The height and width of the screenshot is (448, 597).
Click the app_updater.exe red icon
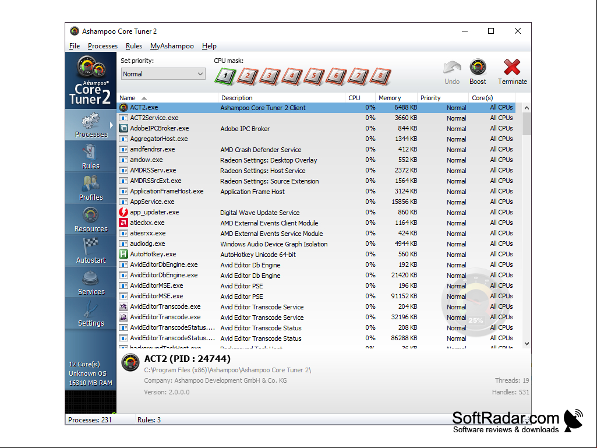(x=123, y=212)
